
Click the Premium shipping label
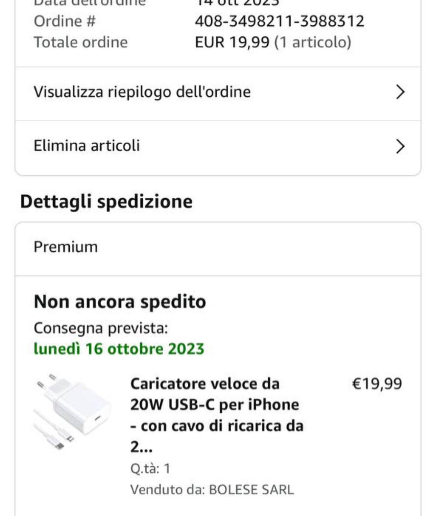(x=66, y=247)
